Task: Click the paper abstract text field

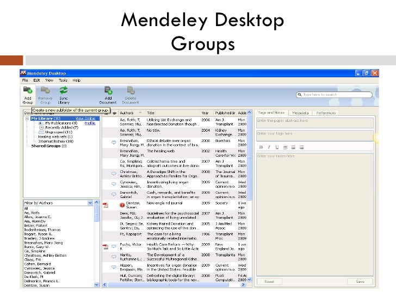Action: point(314,123)
